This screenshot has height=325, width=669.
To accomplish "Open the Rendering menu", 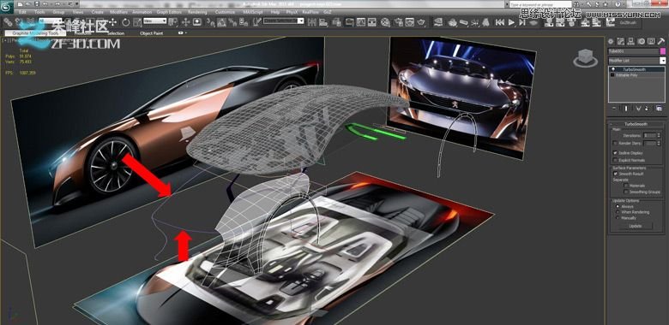I will coord(197,12).
